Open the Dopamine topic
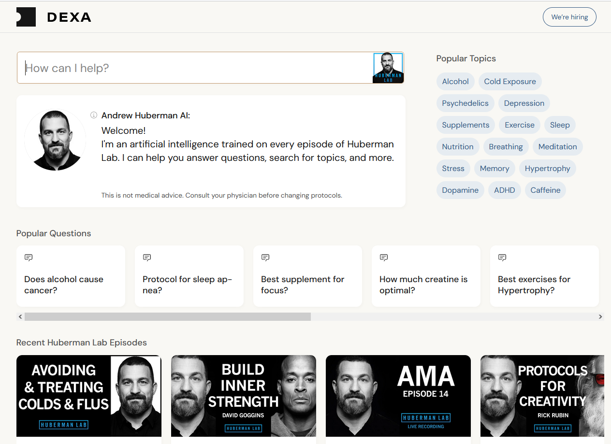The width and height of the screenshot is (611, 444). pos(460,190)
